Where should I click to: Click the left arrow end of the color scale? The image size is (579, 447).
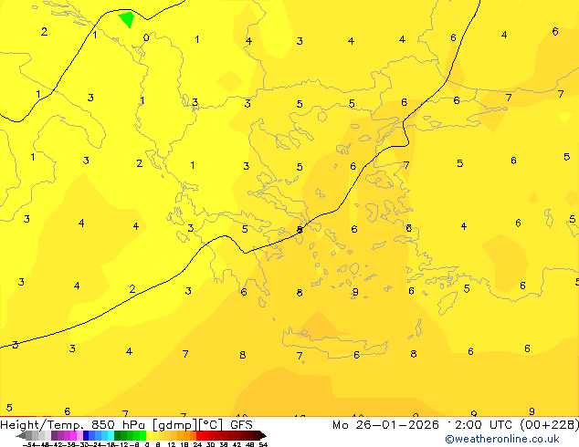pyautogui.click(x=20, y=435)
